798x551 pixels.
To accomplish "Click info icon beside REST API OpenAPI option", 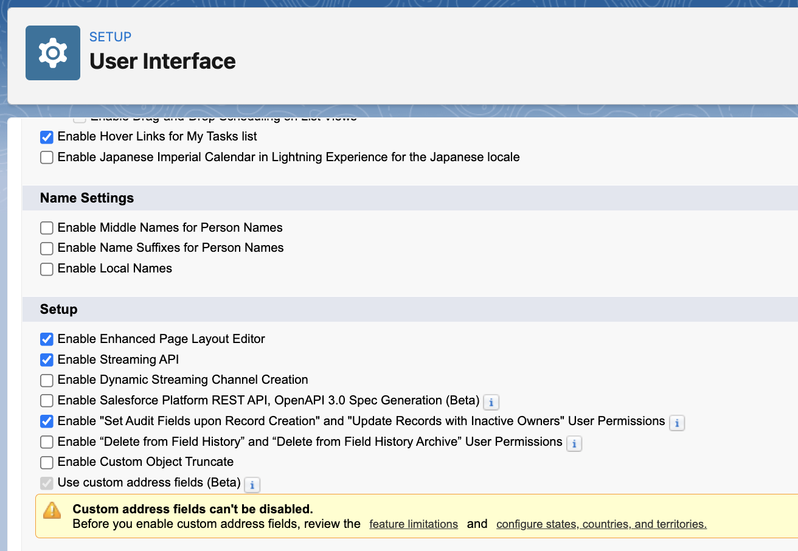I will 491,402.
